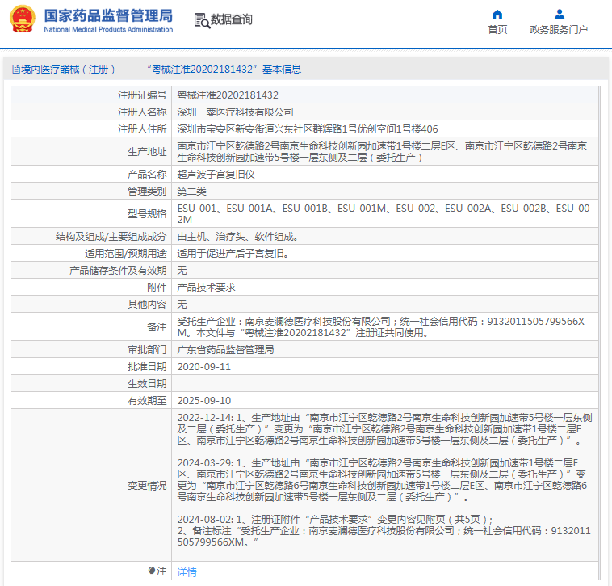This screenshot has width=612, height=586.
Task: Open the 数据查询 header label
Action: pos(232,20)
